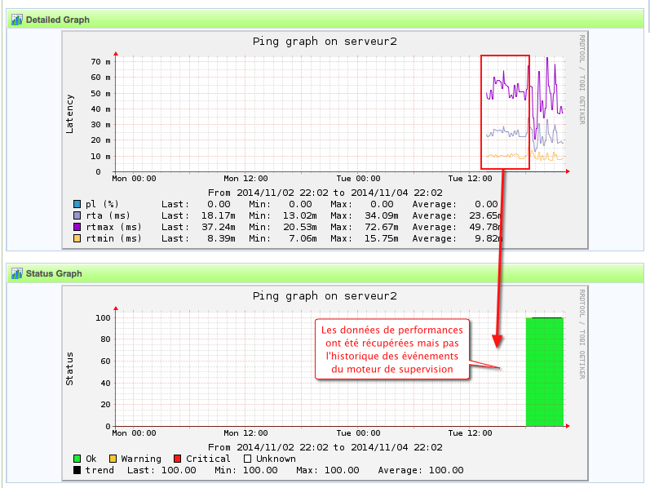Click the rta (ms) legend swatch
650x488 pixels.
click(x=77, y=215)
